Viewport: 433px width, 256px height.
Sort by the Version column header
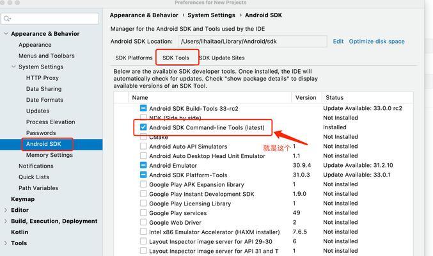(306, 97)
